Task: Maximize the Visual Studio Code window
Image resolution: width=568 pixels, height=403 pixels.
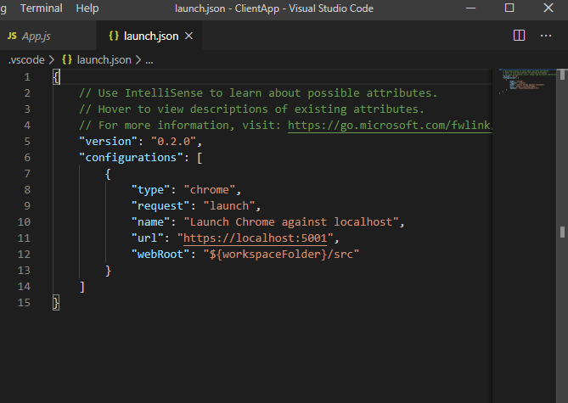Action: coord(509,8)
